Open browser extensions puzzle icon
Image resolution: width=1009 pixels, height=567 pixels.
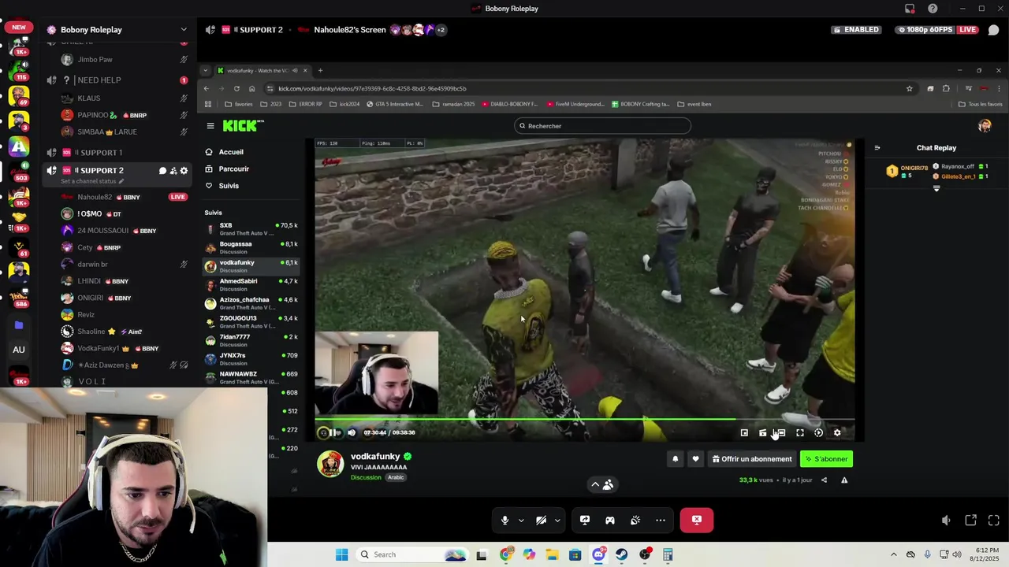(946, 88)
